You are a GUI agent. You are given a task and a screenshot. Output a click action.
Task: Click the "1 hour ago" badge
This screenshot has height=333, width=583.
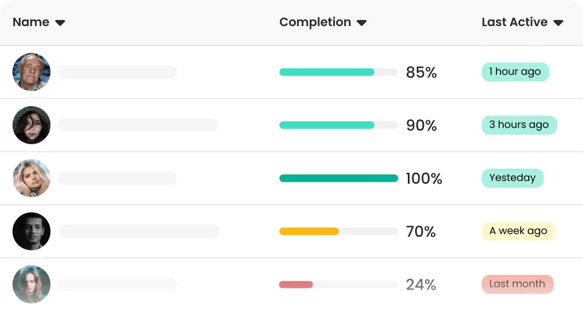point(515,72)
